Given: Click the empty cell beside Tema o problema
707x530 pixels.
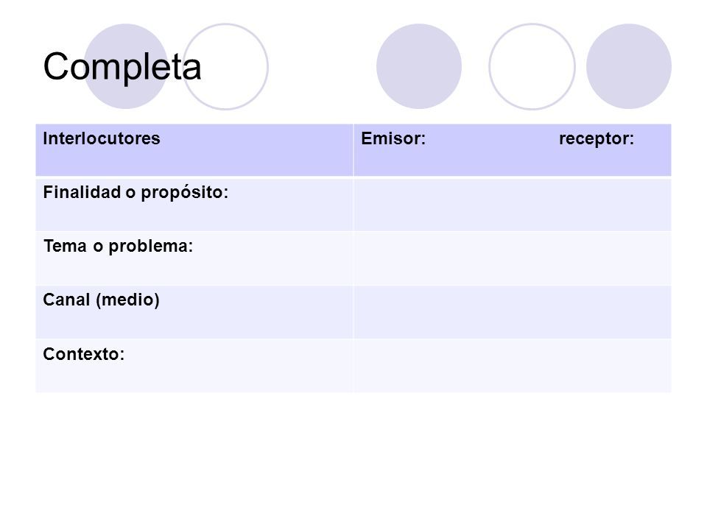Looking at the screenshot, I should tap(513, 258).
